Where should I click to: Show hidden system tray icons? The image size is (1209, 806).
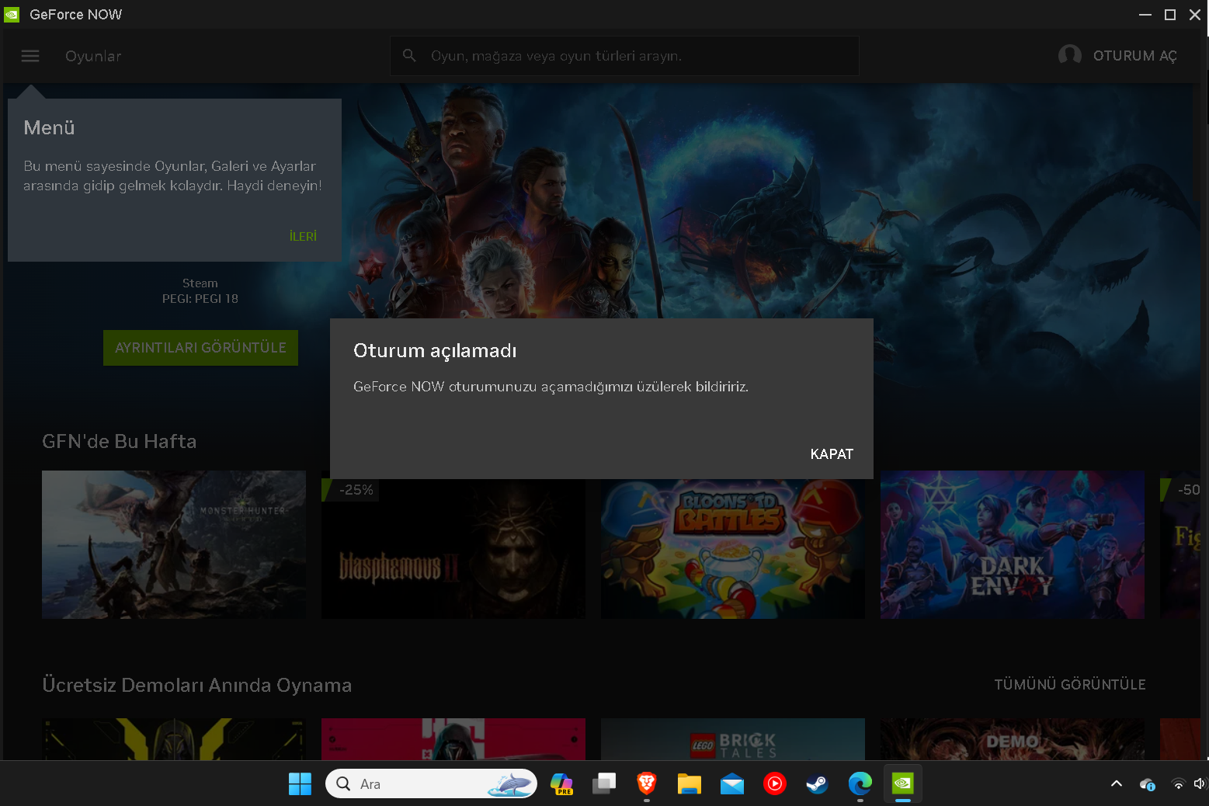click(x=1117, y=784)
